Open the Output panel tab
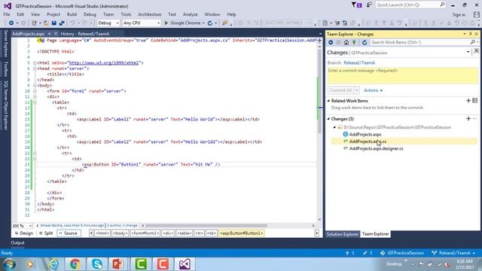 click(17, 242)
